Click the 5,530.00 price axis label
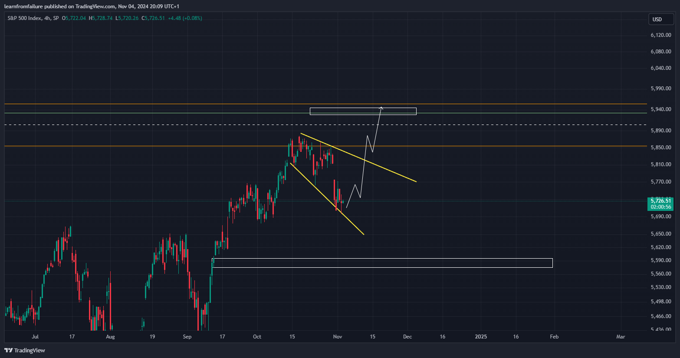The height and width of the screenshot is (358, 680). [x=661, y=287]
